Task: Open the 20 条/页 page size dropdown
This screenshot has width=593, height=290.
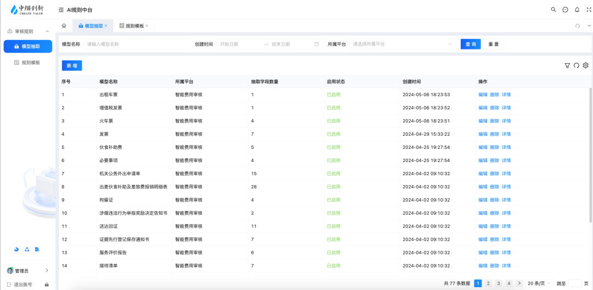Action: pyautogui.click(x=539, y=283)
